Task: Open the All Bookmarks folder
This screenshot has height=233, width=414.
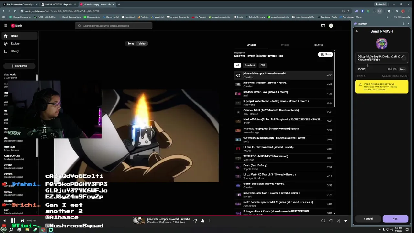Action: [x=402, y=17]
